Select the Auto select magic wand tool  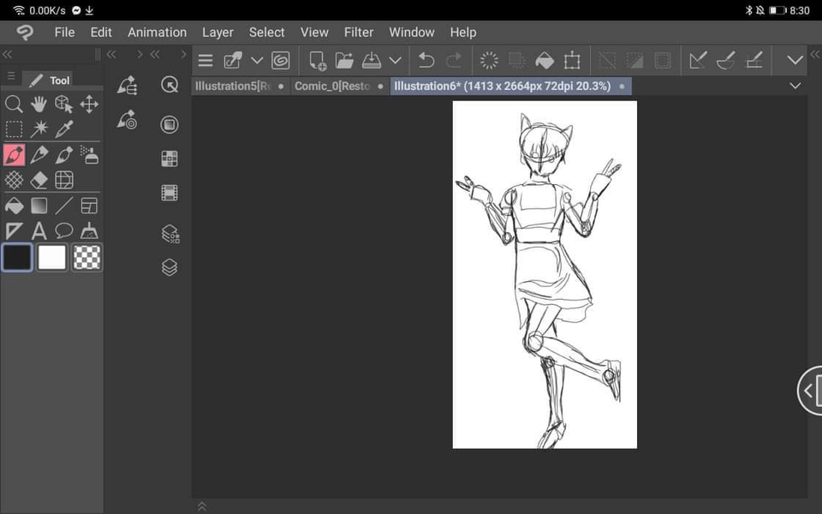(39, 129)
